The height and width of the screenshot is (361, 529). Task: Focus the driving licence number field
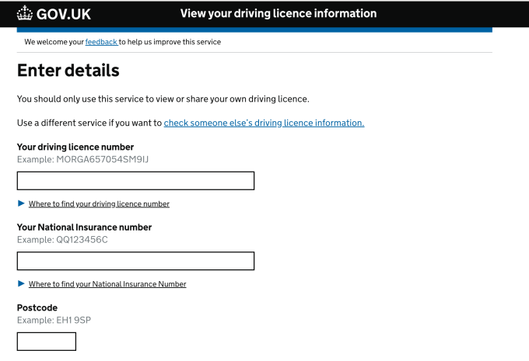point(135,181)
